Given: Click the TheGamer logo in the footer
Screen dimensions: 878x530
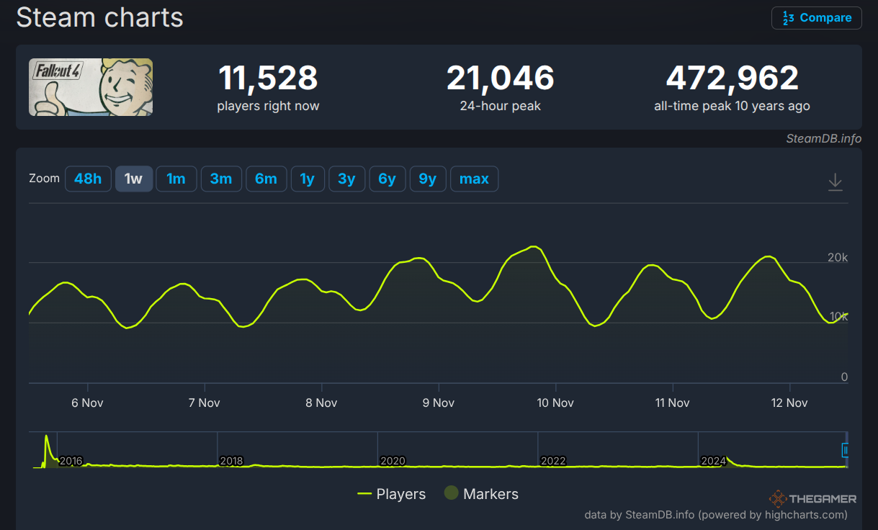Looking at the screenshot, I should click(812, 498).
